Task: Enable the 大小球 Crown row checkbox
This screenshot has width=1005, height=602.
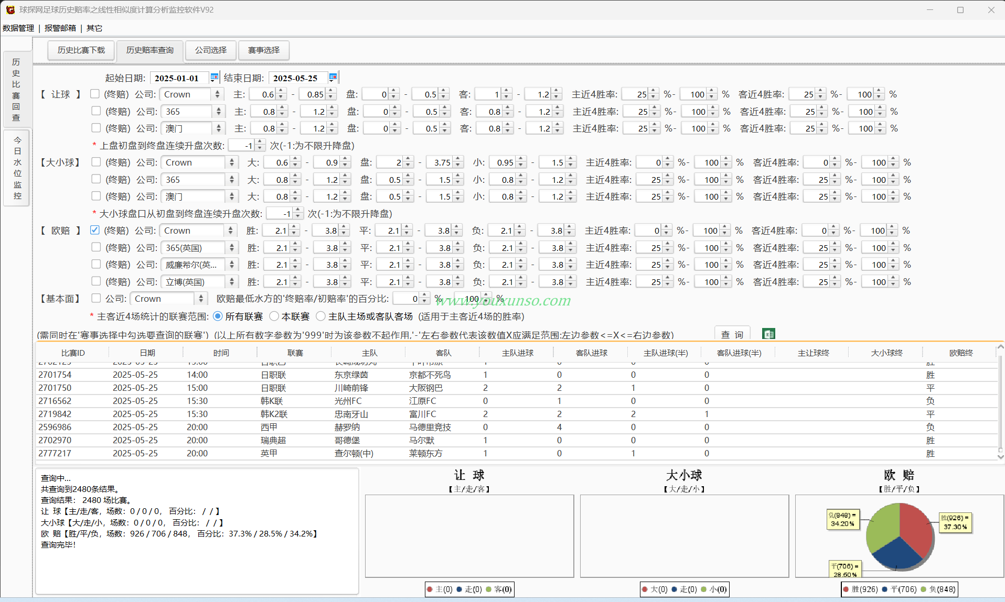Action: click(x=96, y=162)
